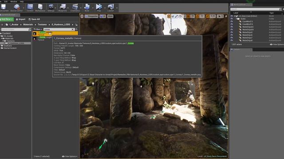Click the Settings toolbar icon

coord(51,7)
